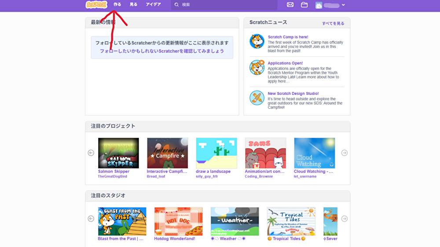
Task: Open the My Stuff folder icon
Action: click(x=304, y=5)
